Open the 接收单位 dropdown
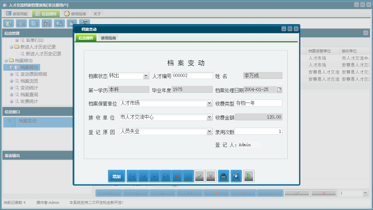The image size is (373, 210). click(x=210, y=117)
